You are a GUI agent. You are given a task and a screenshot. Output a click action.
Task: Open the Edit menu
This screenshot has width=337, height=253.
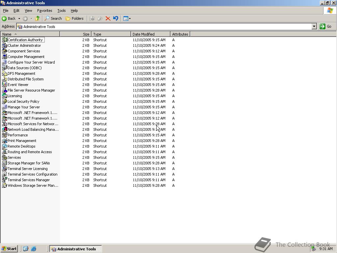16,11
